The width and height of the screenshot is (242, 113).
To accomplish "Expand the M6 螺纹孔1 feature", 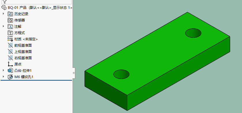I will 3,77.
